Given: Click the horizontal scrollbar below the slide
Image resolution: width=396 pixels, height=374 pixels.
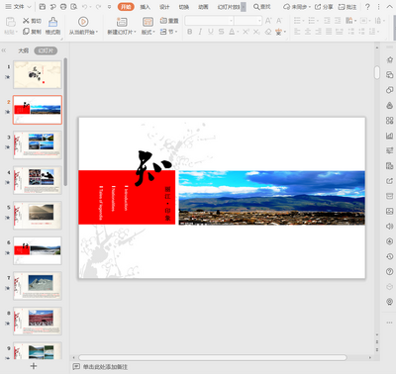Looking at the screenshot, I should pyautogui.click(x=213, y=357).
